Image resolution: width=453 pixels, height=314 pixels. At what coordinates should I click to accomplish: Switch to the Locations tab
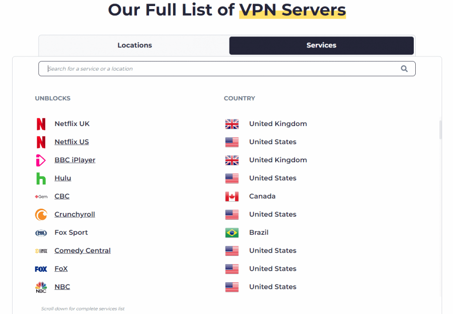(x=134, y=45)
